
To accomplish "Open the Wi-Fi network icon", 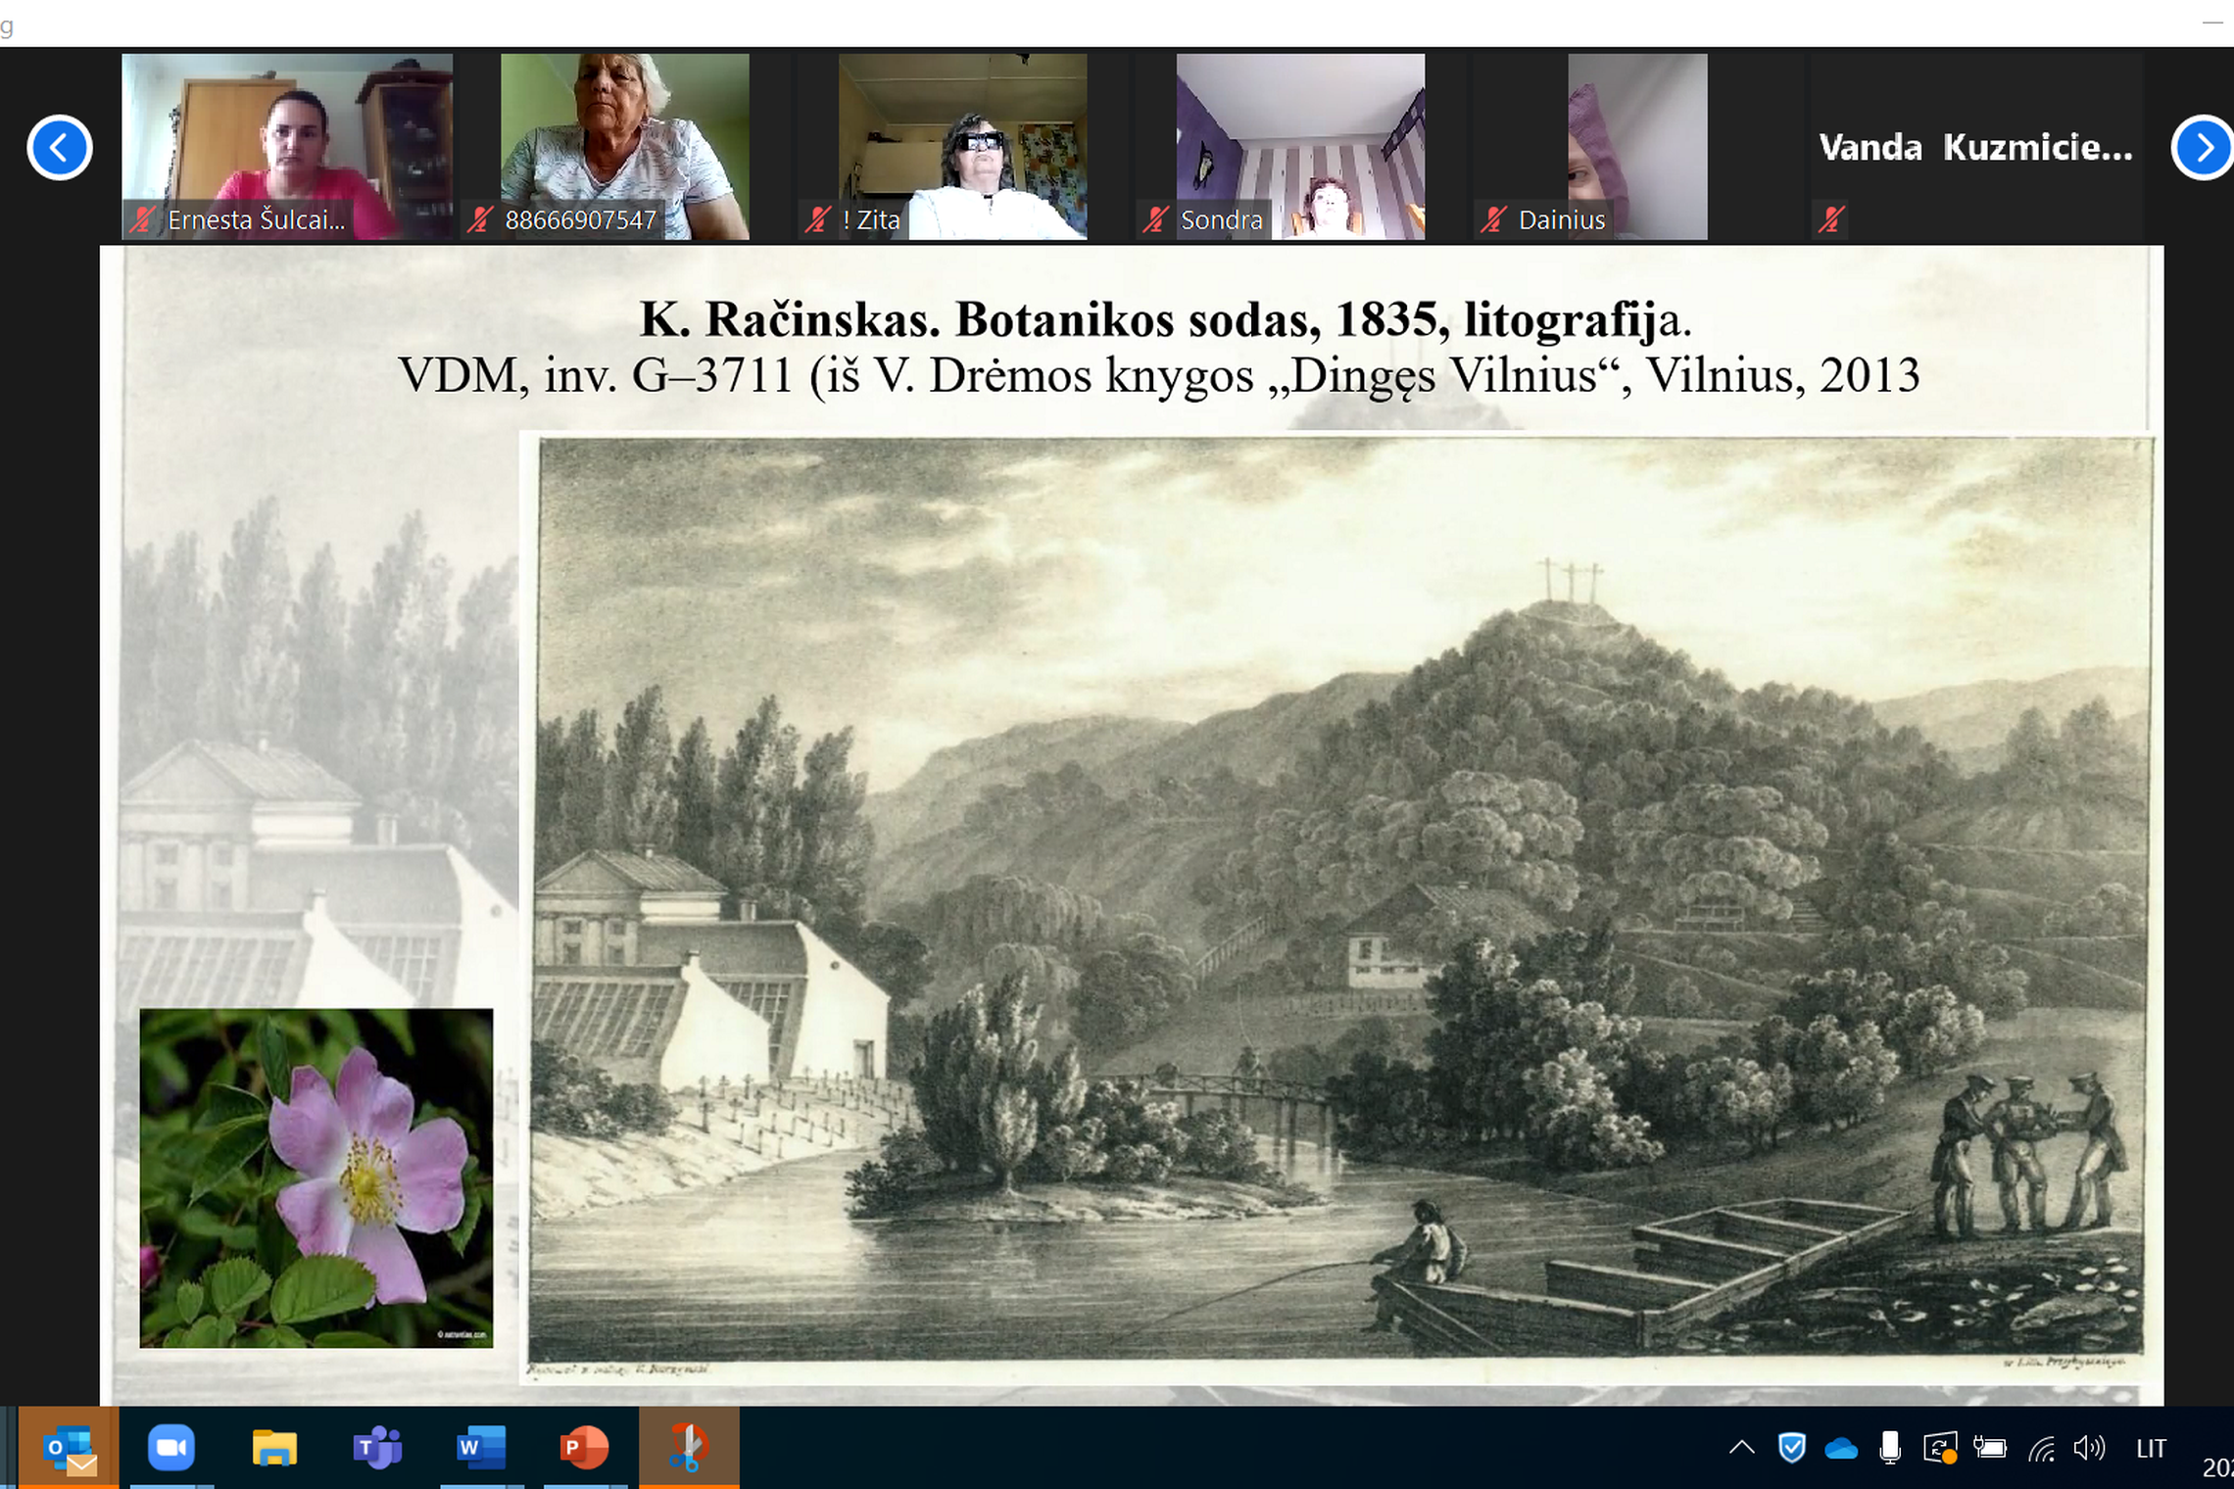I will 2041,1449.
